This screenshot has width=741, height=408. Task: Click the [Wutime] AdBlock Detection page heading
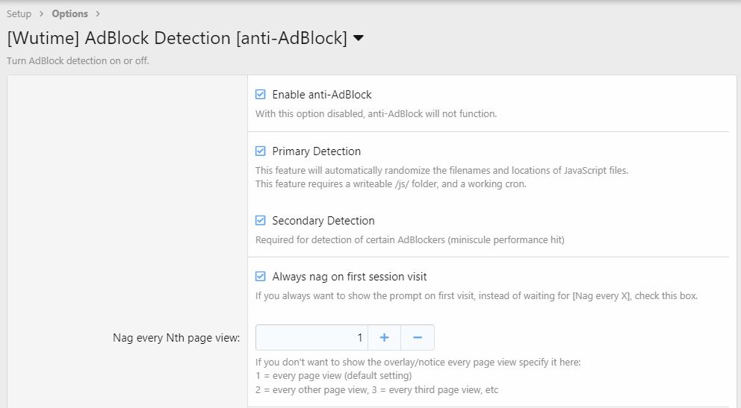(x=177, y=38)
